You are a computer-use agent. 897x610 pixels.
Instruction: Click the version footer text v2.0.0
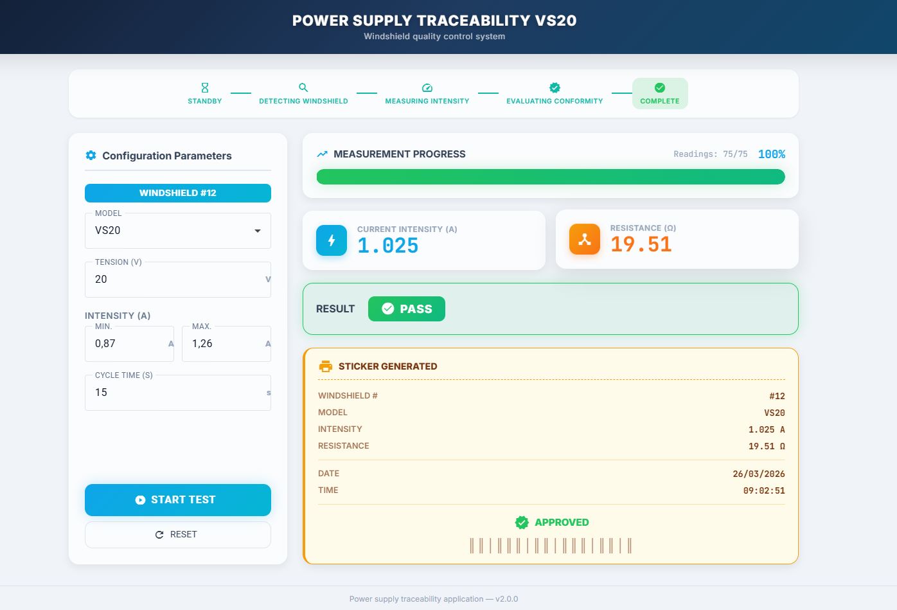click(x=506, y=599)
